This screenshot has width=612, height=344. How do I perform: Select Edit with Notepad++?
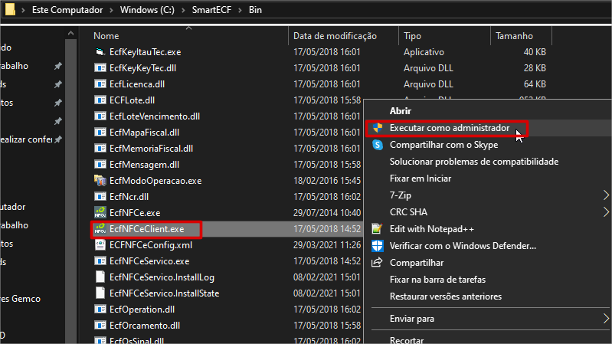[x=432, y=229]
